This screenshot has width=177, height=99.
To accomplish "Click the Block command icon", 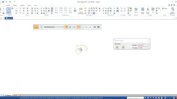I will pyautogui.click(x=136, y=9).
